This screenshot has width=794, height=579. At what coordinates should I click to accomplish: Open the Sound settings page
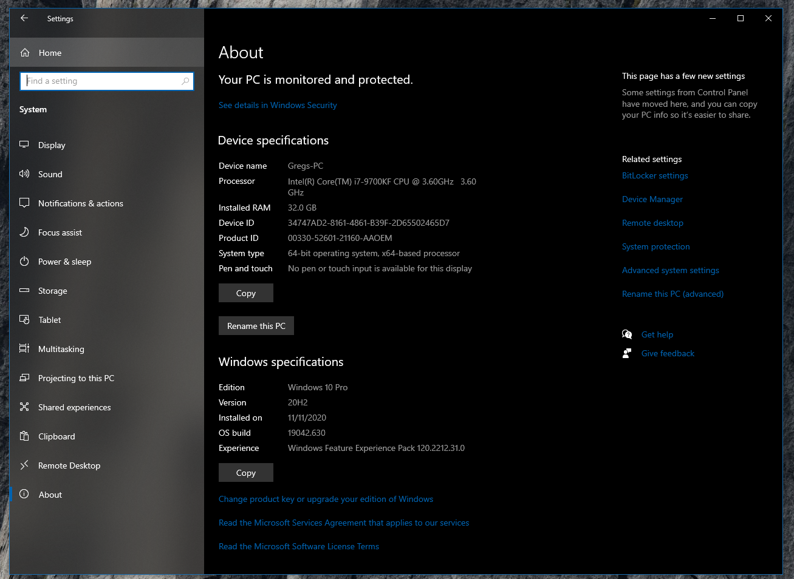tap(107, 174)
